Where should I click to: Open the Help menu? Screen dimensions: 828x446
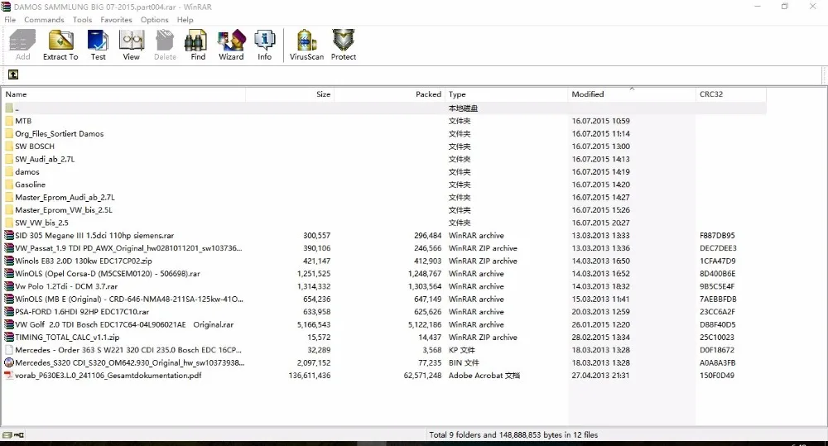point(185,20)
